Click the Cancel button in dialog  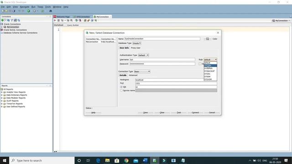tap(212, 113)
